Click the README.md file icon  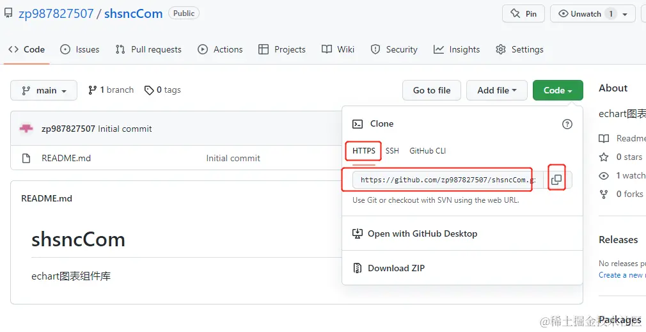[x=26, y=158]
